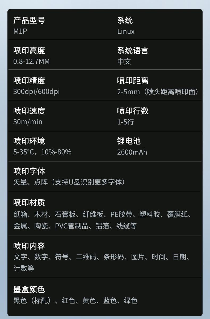Select the 2600mAh battery value
Screen dimensions: 210x319
click(x=132, y=152)
